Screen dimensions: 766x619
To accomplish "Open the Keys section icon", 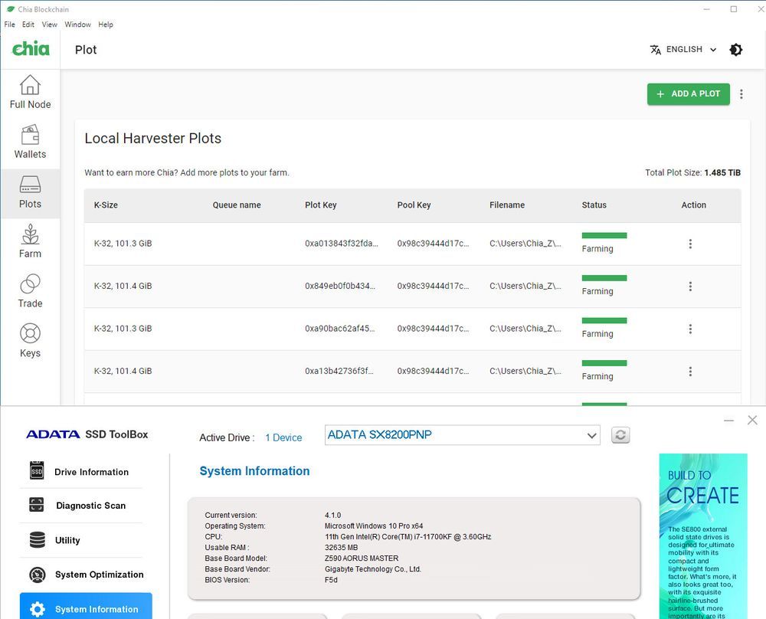I will tap(30, 334).
